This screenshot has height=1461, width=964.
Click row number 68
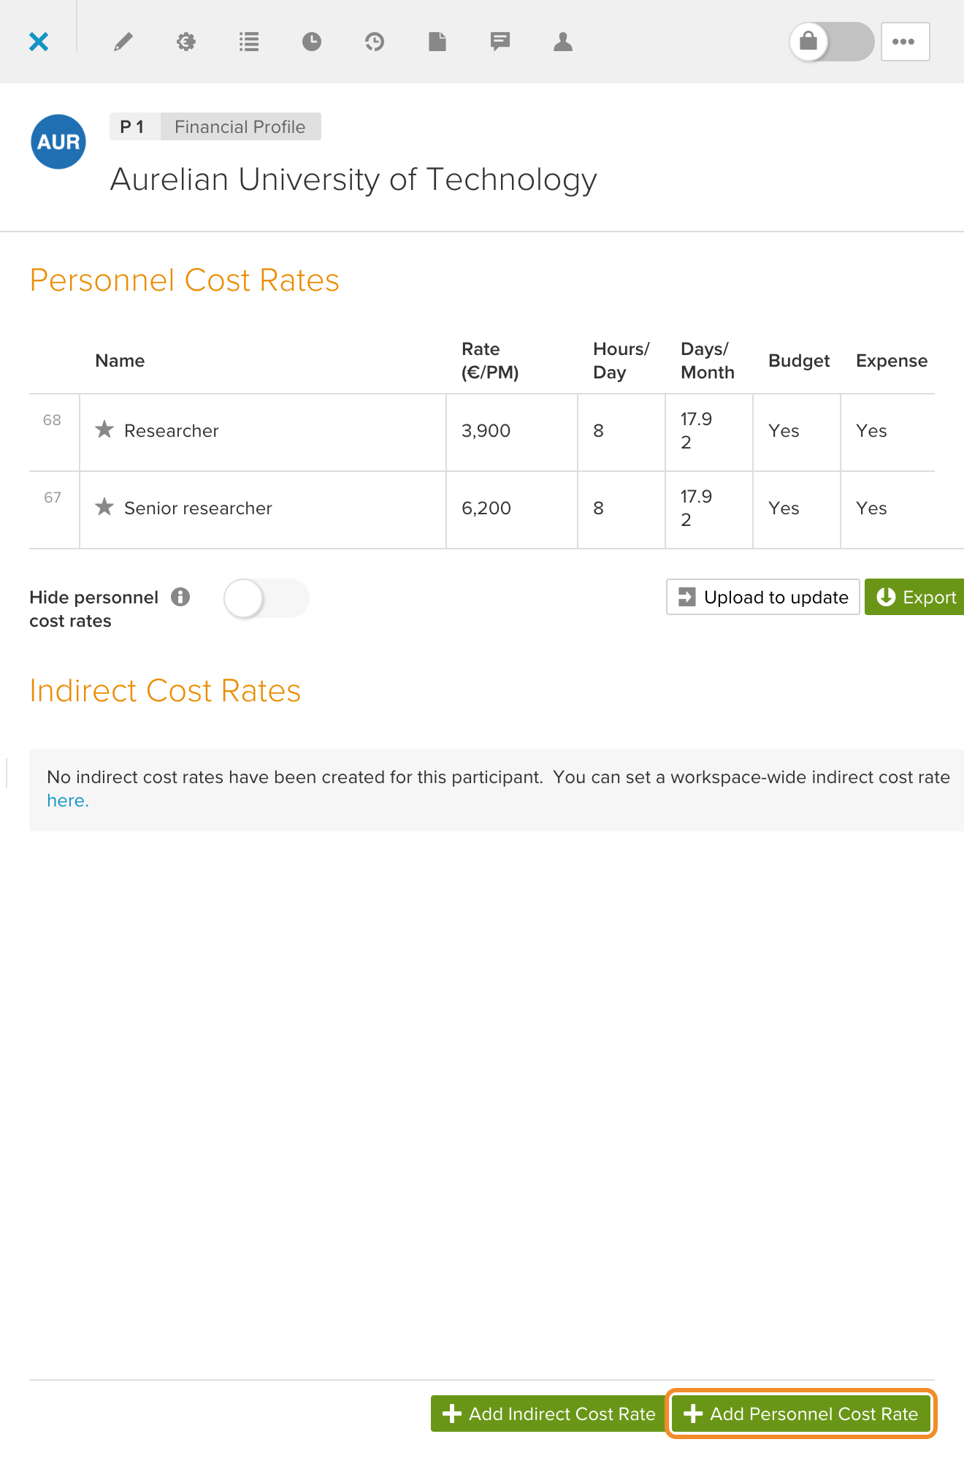(x=52, y=420)
